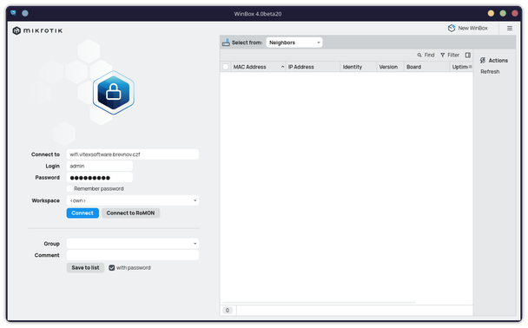Image resolution: width=528 pixels, height=328 pixels.
Task: Expand the Group dropdown
Action: click(132, 244)
